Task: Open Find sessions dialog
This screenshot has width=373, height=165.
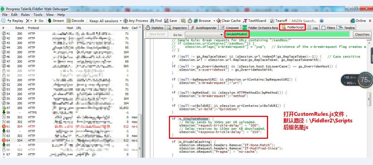Action: pos(156,21)
